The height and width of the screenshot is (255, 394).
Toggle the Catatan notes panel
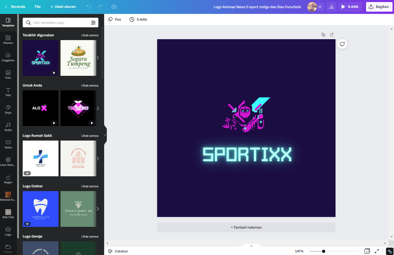coord(118,251)
